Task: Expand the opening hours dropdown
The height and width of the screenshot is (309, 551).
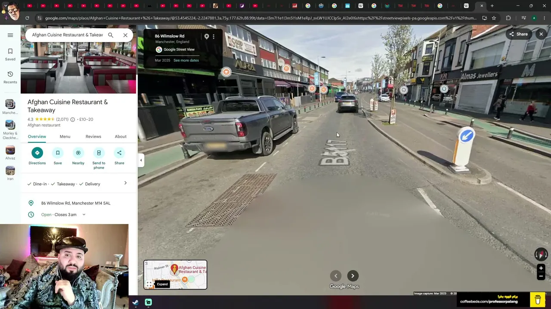Action: tap(84, 215)
